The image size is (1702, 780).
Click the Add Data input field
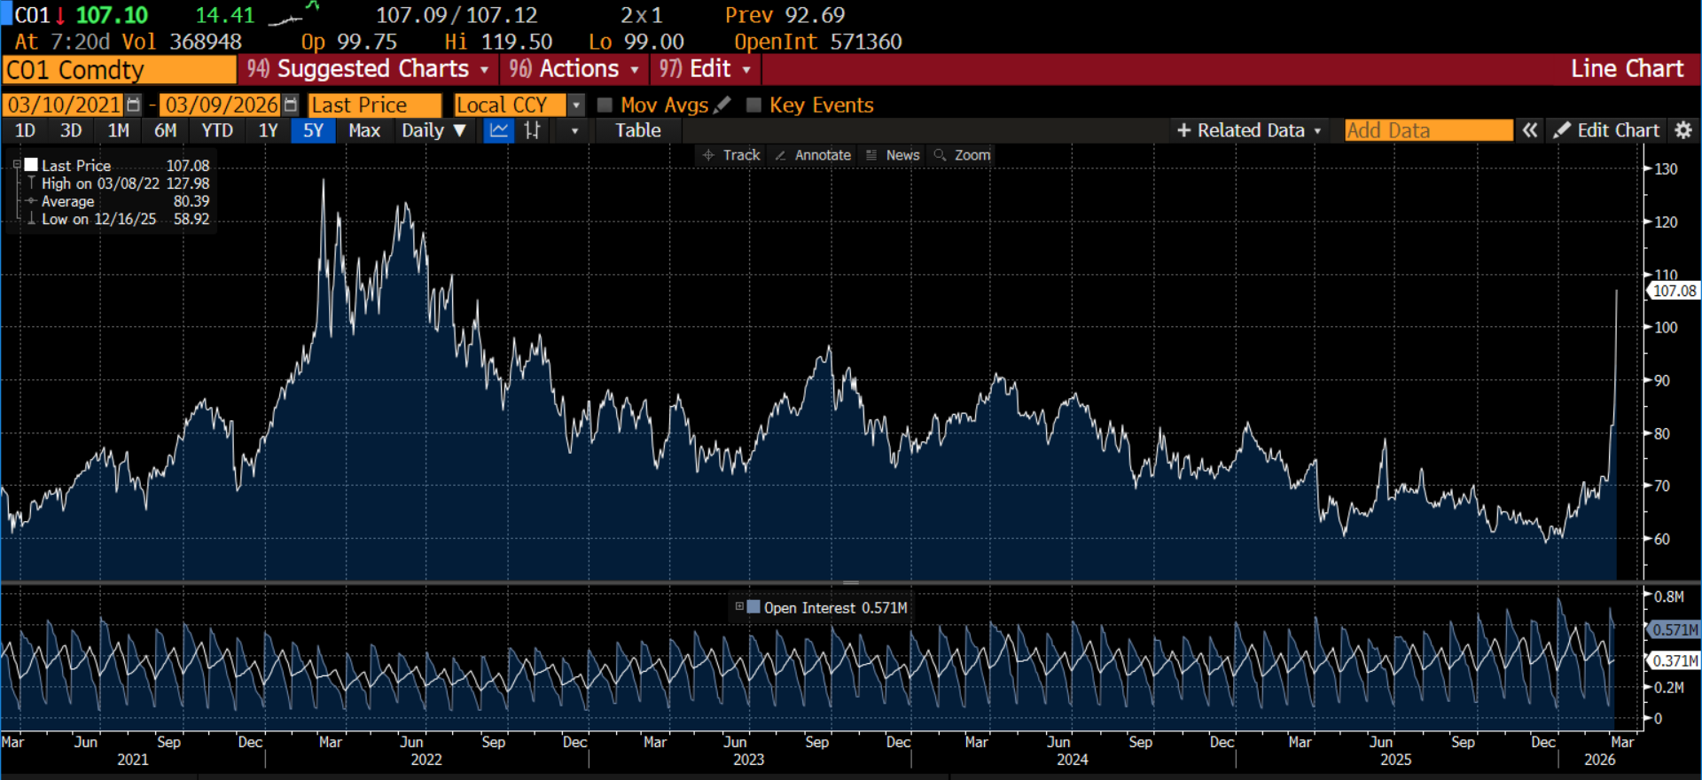click(1427, 131)
